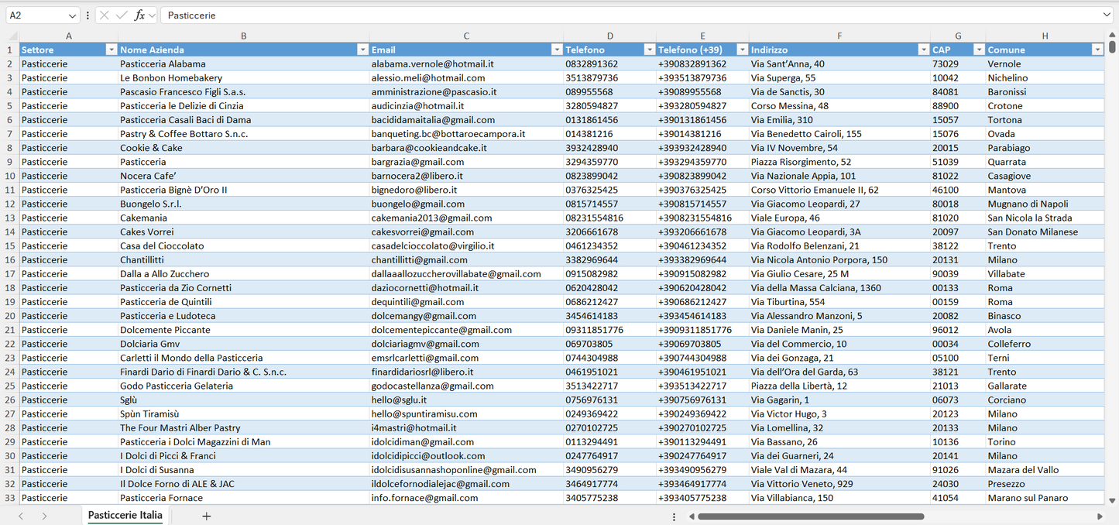Click the Pasticceria Alabama cell
The width and height of the screenshot is (1119, 525).
(x=244, y=63)
